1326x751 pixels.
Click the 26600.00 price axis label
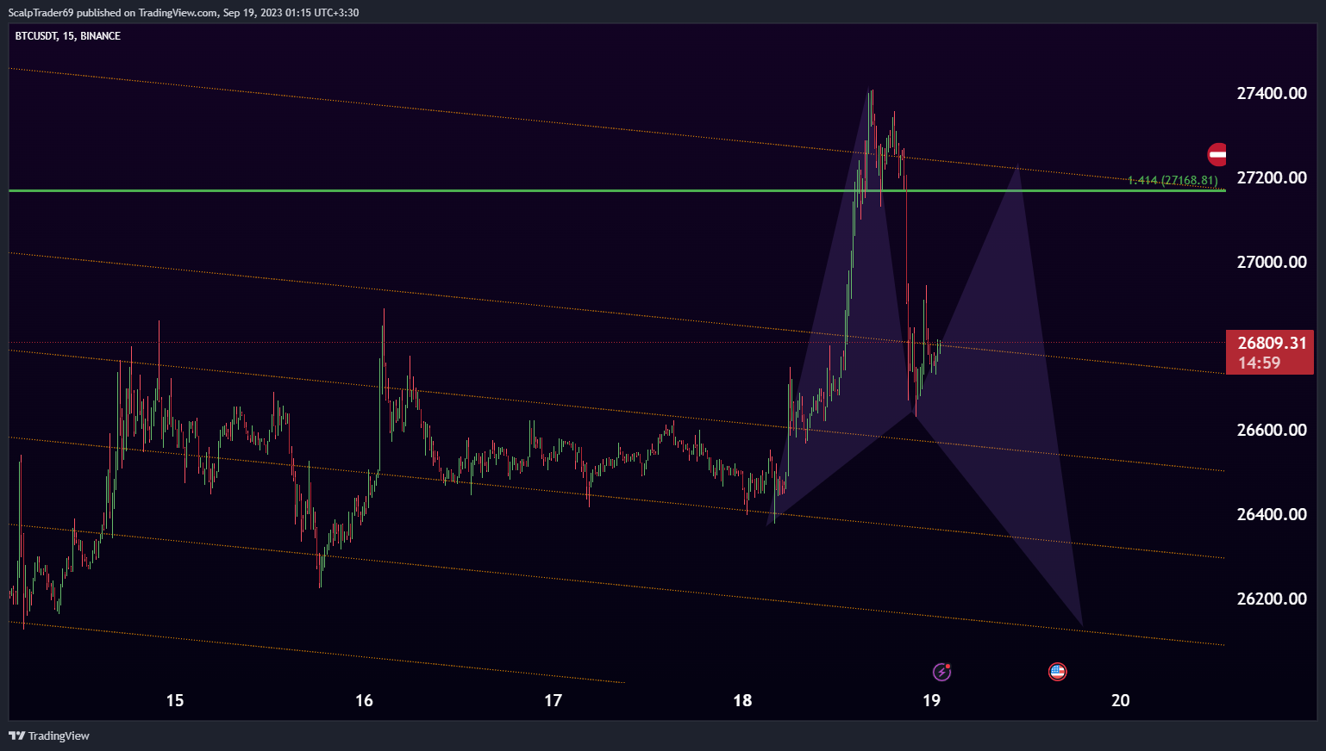[x=1272, y=430]
